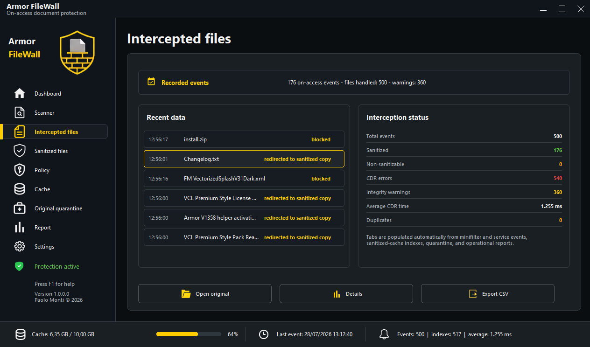Click Average CDR time value
This screenshot has width=590, height=347.
click(x=551, y=206)
